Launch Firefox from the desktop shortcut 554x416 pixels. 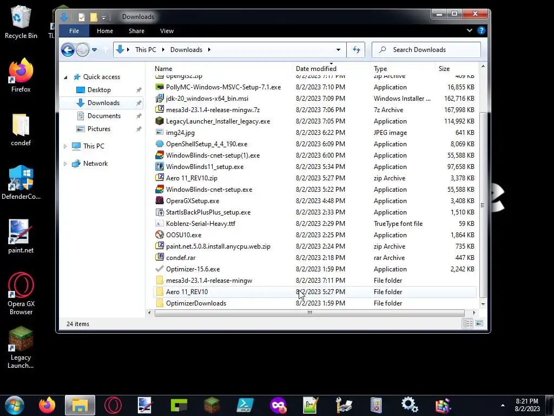tap(21, 75)
